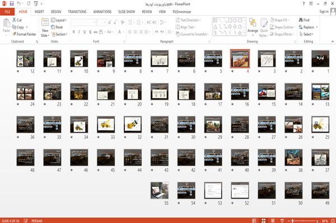
Task: Collapse the ribbon with the arrow
Action: 332,41
